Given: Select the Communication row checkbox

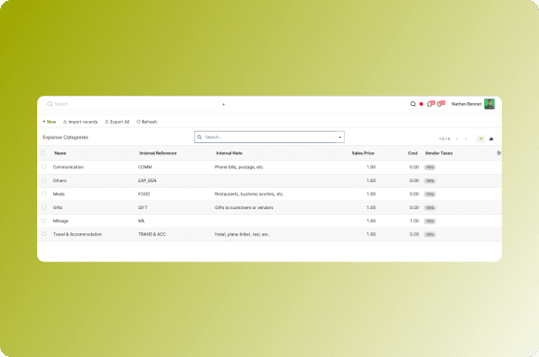Looking at the screenshot, I should tap(44, 166).
